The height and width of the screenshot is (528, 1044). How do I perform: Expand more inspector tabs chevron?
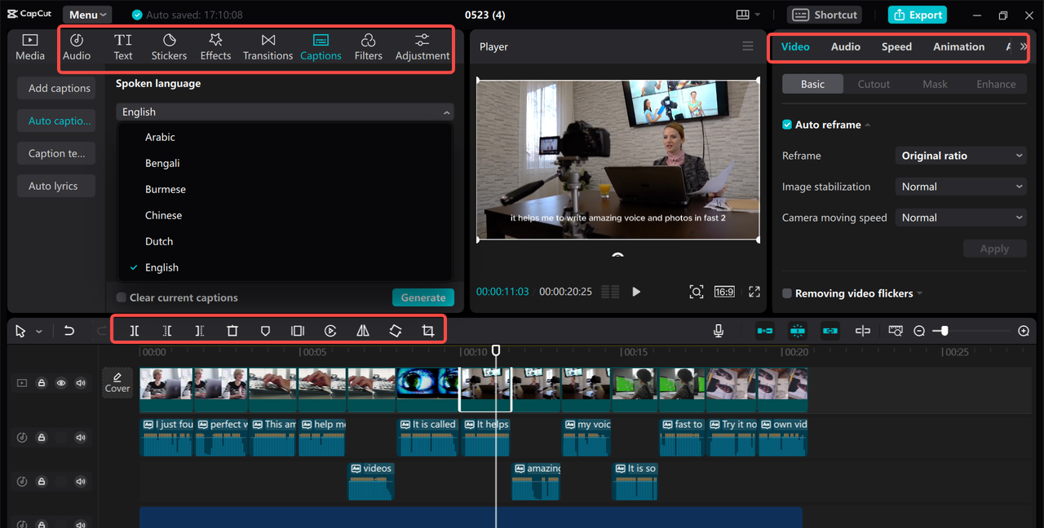tap(1024, 46)
